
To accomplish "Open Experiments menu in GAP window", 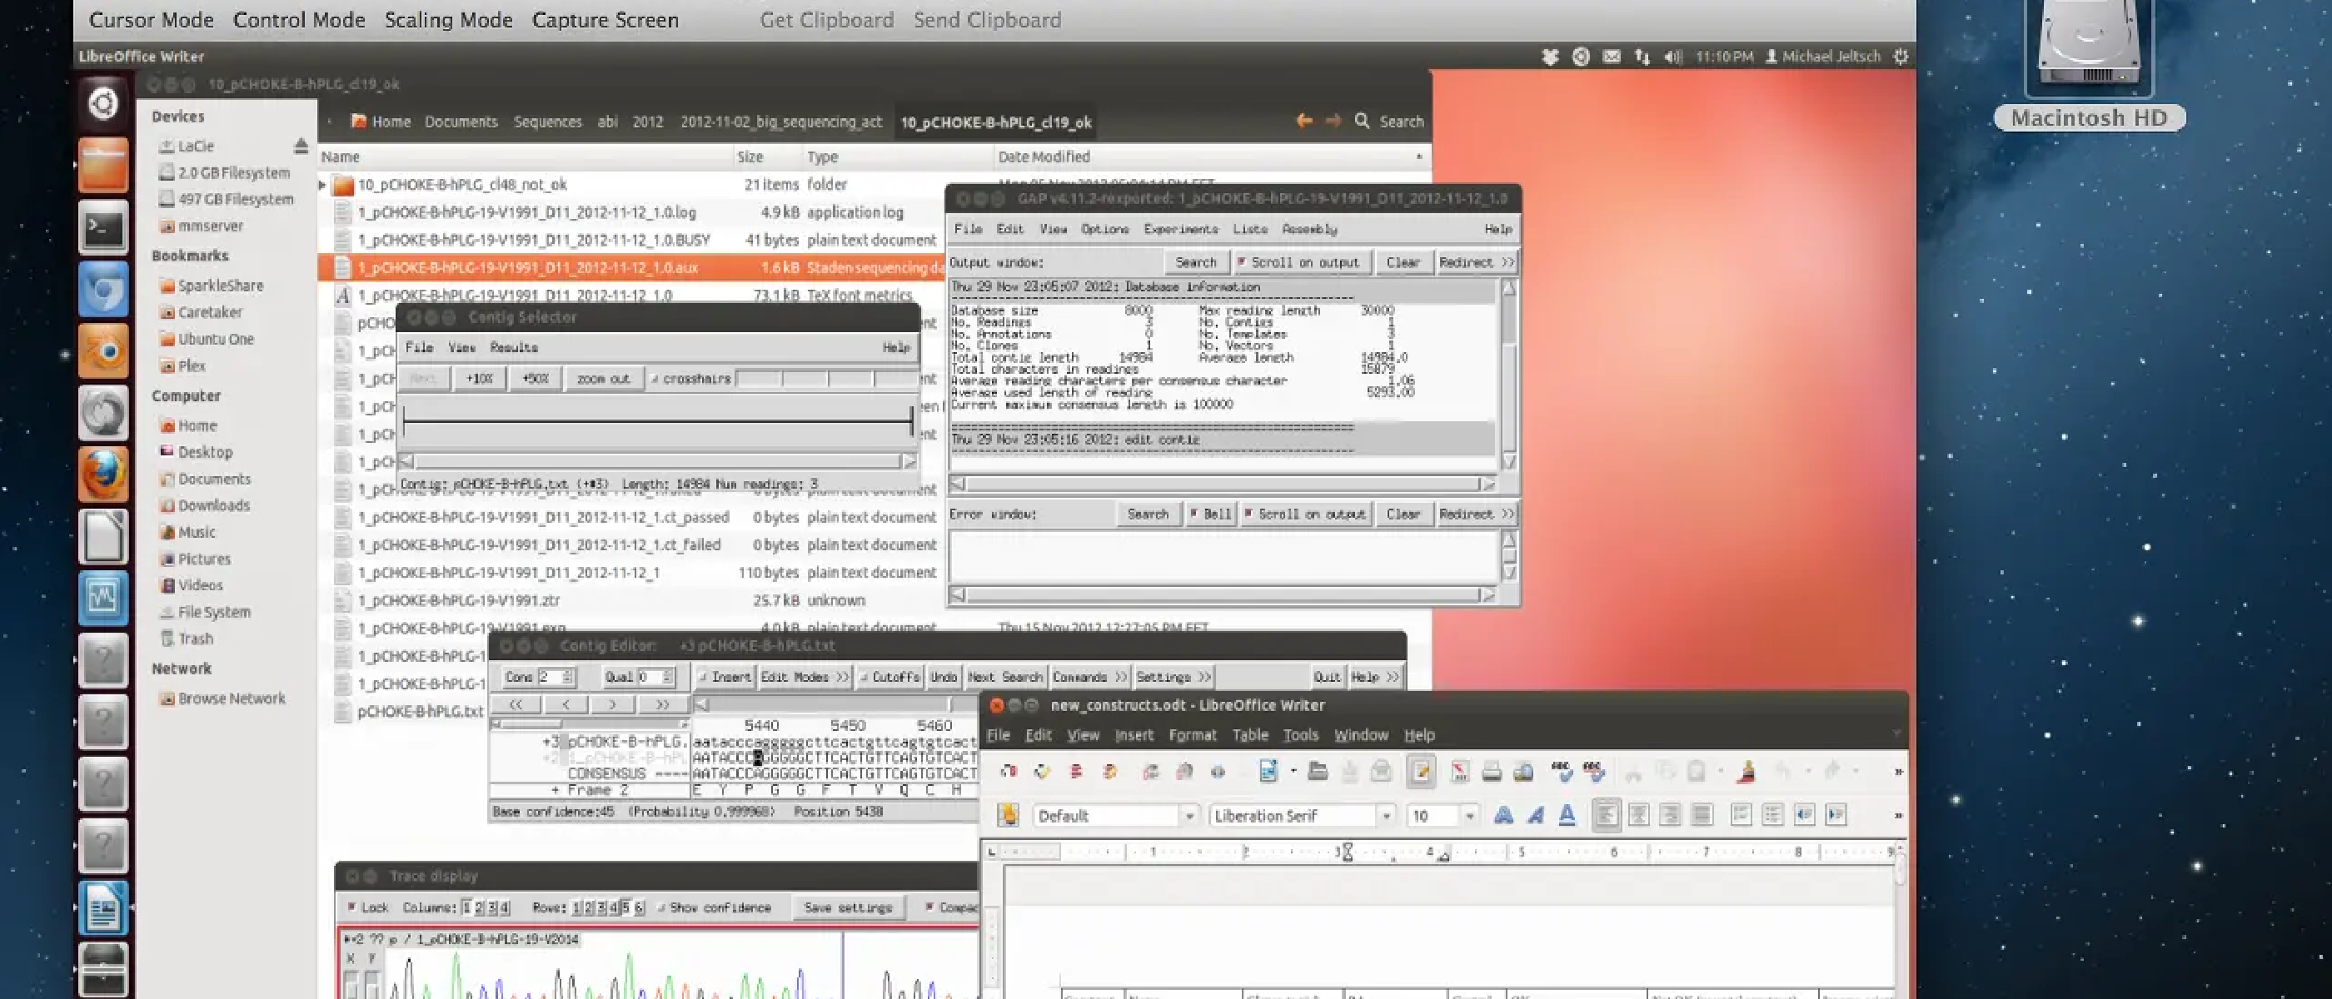I will pyautogui.click(x=1180, y=229).
